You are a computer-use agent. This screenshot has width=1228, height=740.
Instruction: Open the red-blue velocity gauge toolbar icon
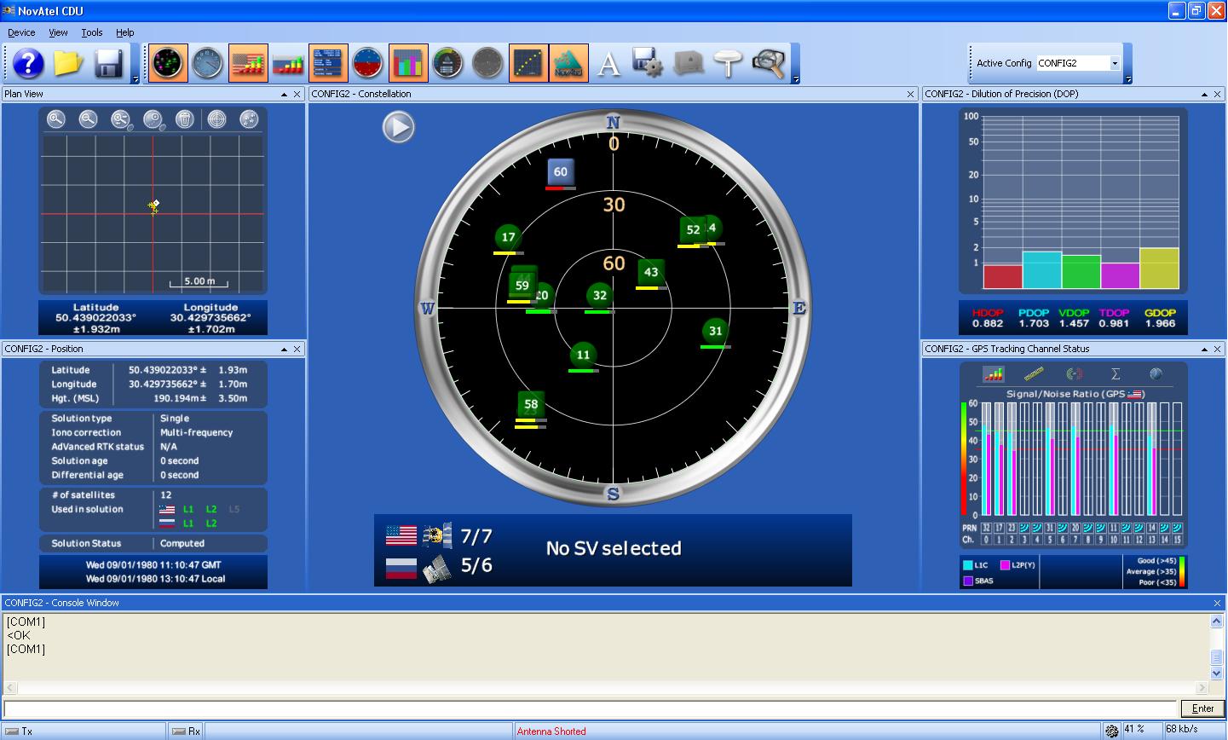tap(368, 63)
